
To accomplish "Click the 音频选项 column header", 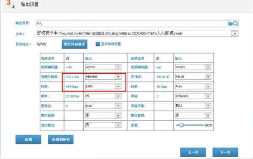I will pyautogui.click(x=137, y=59).
